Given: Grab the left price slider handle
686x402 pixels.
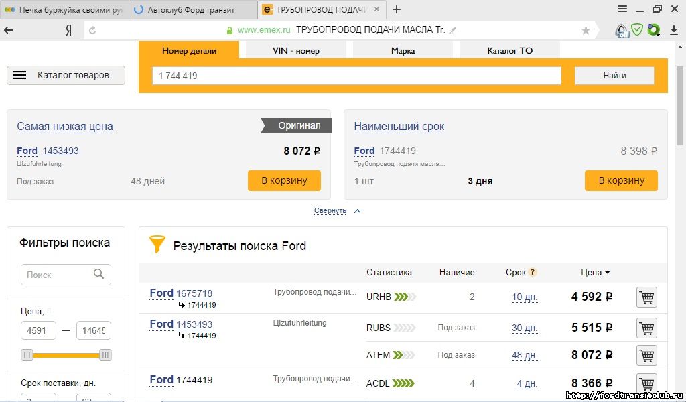Looking at the screenshot, I should click(27, 355).
